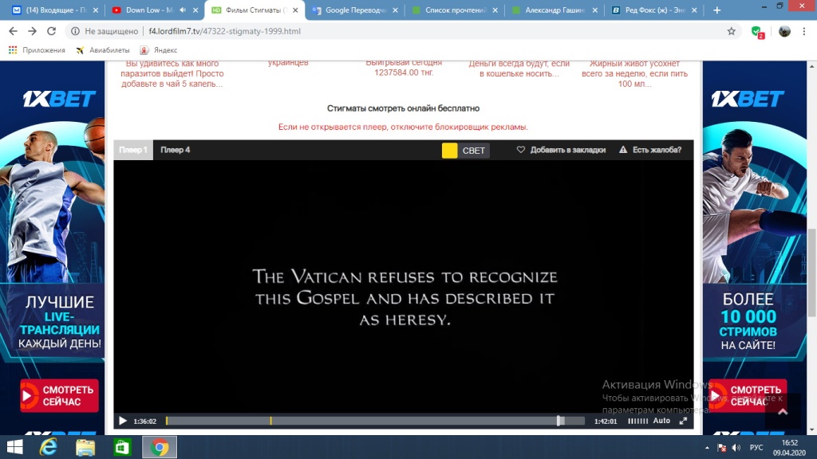Click the Добавить в закладки link
817x459 pixels.
[x=568, y=150]
